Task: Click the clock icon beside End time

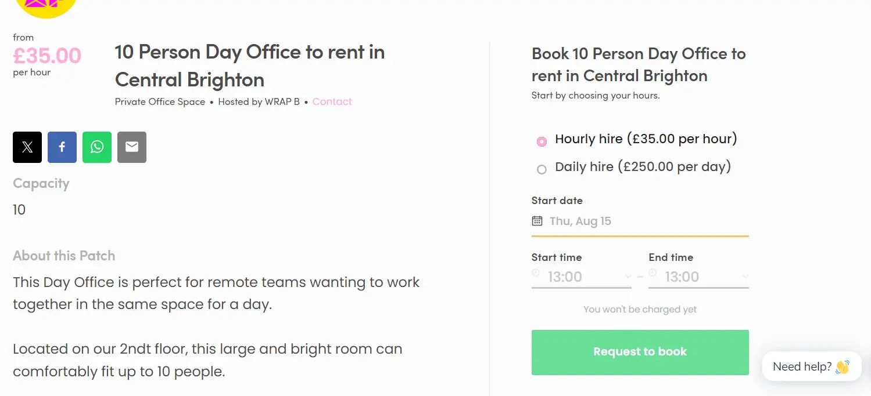Action: pyautogui.click(x=653, y=273)
